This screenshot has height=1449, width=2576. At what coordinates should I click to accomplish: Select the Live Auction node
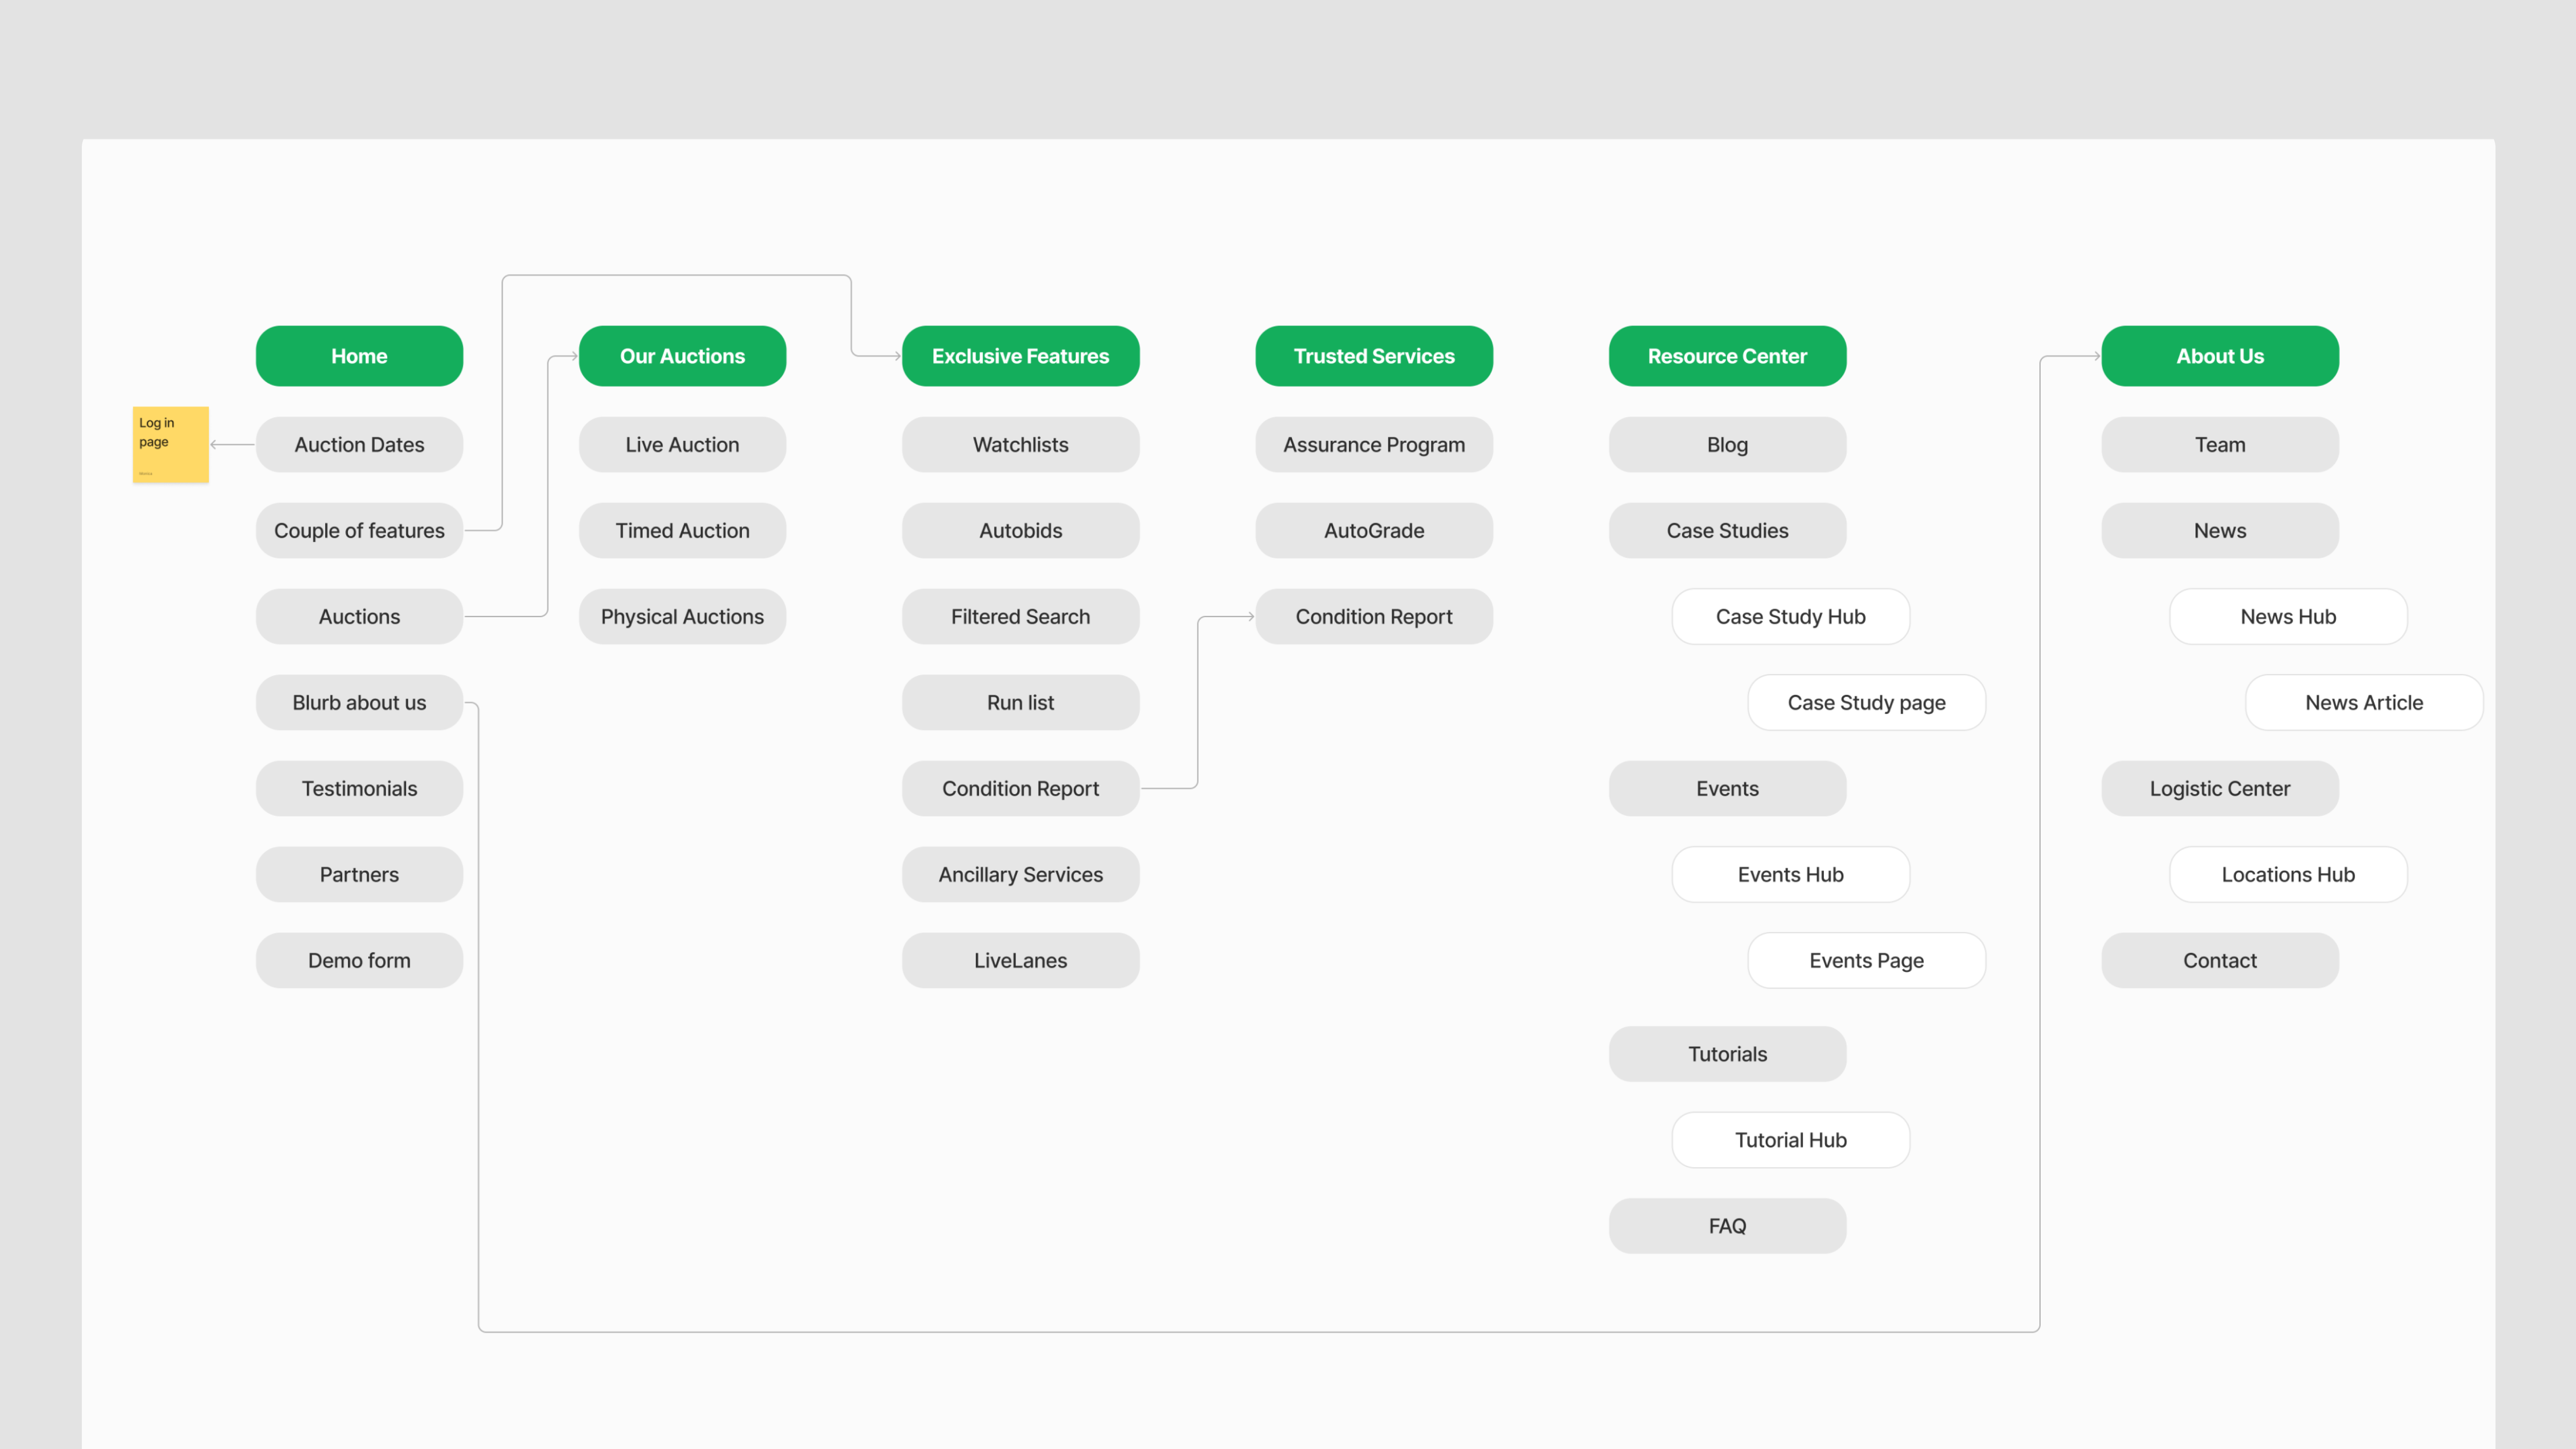pos(682,445)
